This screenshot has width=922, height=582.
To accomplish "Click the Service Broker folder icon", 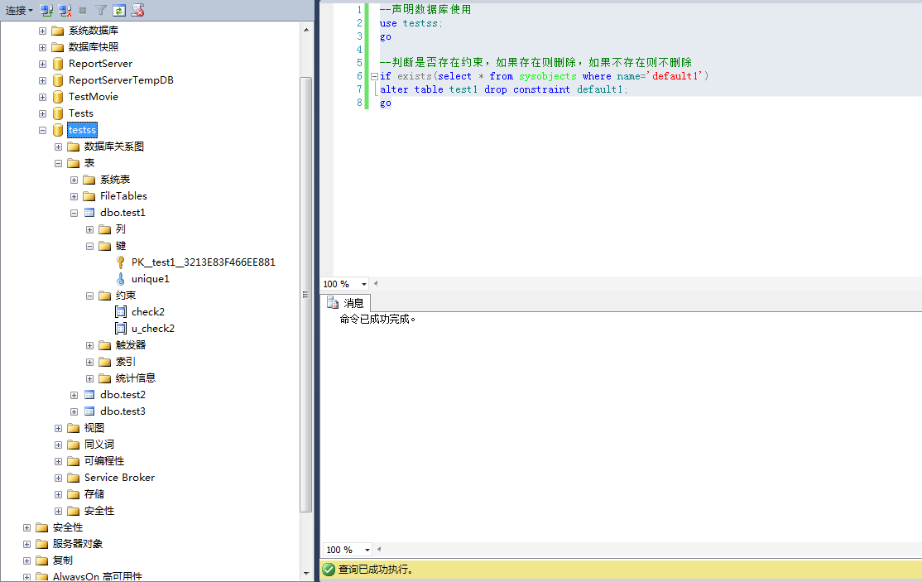I will pos(74,478).
